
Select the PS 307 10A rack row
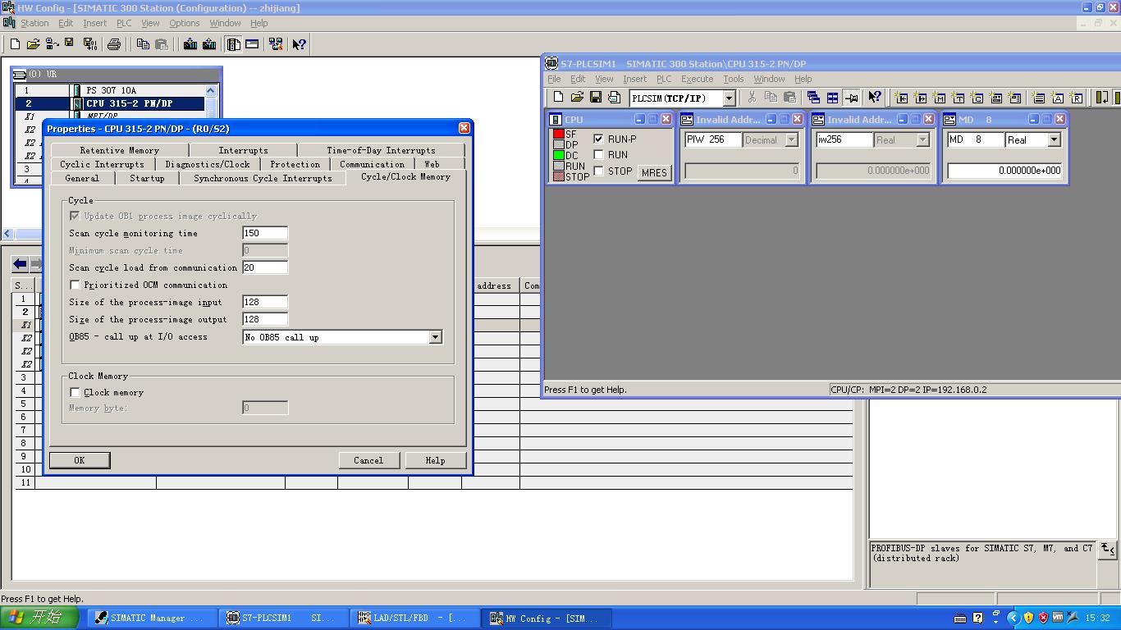pyautogui.click(x=110, y=90)
